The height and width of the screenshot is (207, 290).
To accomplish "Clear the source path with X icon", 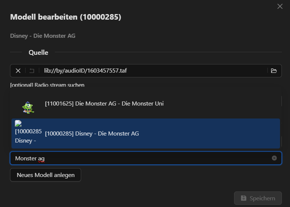I will tap(18, 71).
